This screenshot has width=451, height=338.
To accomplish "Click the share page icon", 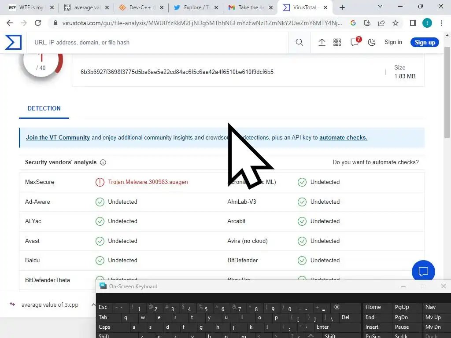I will (x=381, y=23).
